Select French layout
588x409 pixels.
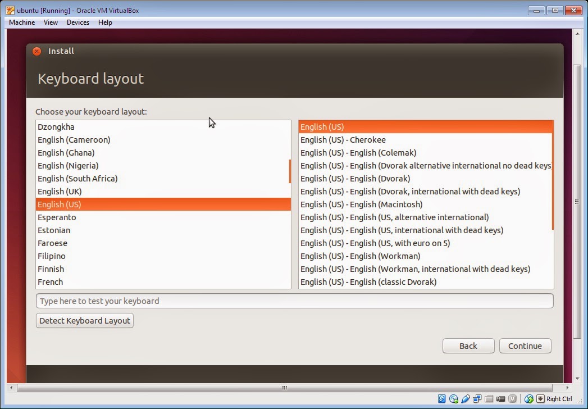pyautogui.click(x=163, y=282)
